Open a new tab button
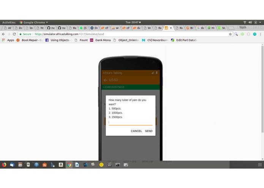This screenshot has width=264, height=188. tap(231, 28)
